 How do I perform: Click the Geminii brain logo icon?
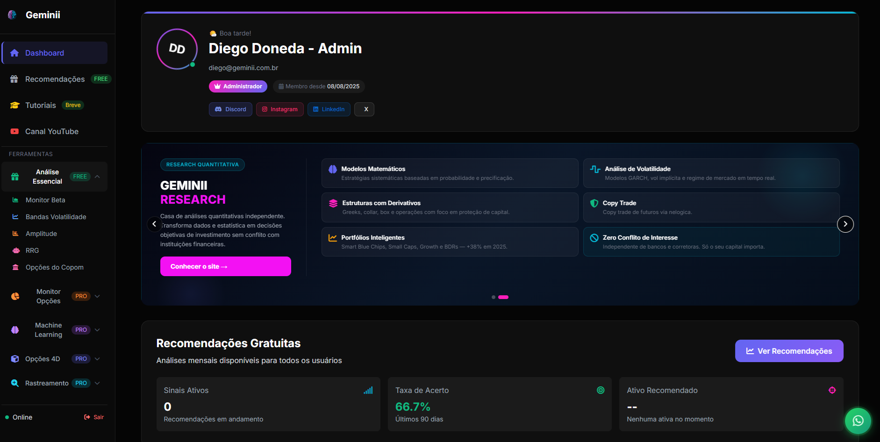[x=13, y=15]
